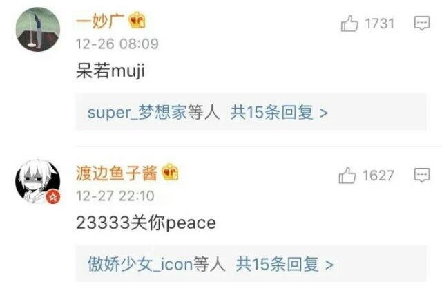The height and width of the screenshot is (291, 442).
Task: Like the comment by 一妙广
Action: [349, 23]
